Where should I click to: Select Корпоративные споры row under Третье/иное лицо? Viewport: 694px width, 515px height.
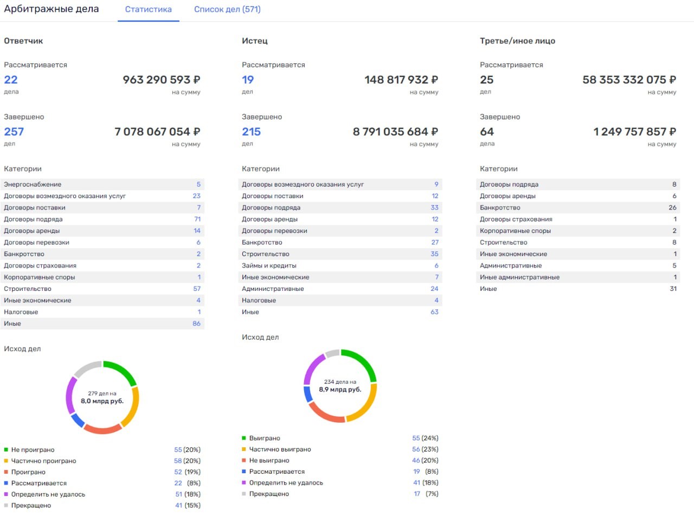578,231
